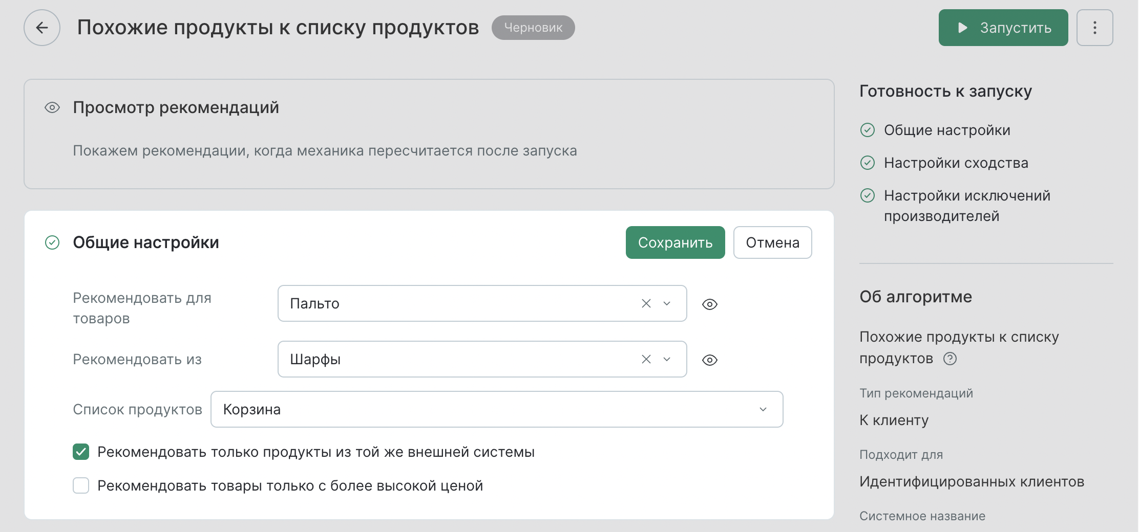Go to Настройки сходства readiness item

pos(956,163)
